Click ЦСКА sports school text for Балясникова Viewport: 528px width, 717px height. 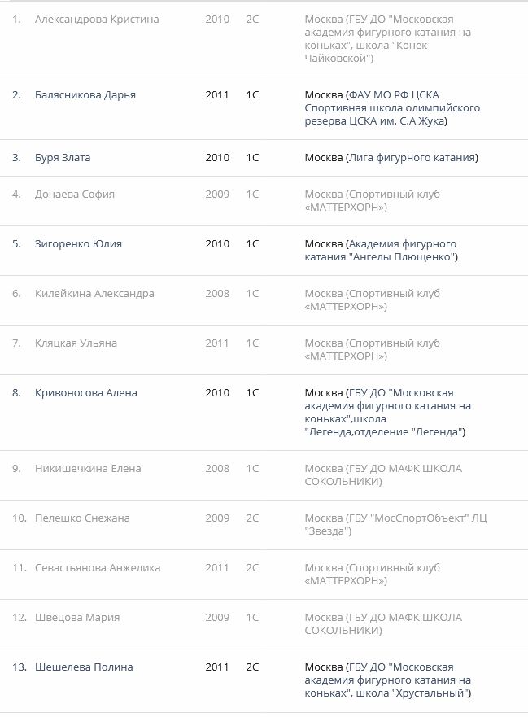[392, 108]
